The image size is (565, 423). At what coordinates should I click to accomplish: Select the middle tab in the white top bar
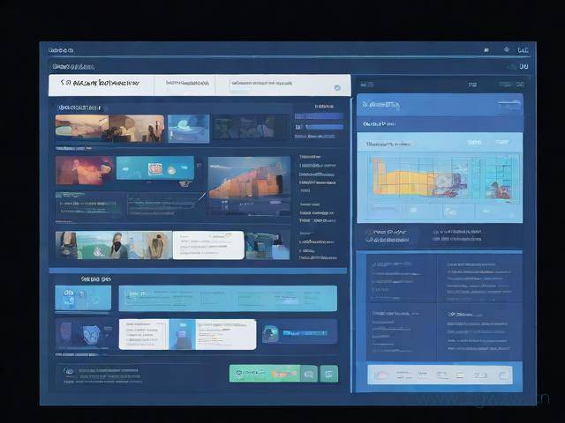(184, 85)
